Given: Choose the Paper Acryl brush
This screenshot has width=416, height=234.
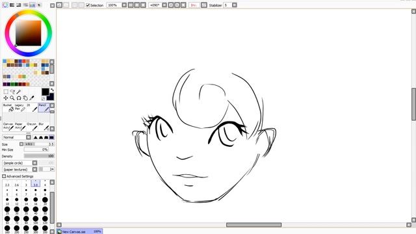Looking at the screenshot, I should pyautogui.click(x=20, y=126).
